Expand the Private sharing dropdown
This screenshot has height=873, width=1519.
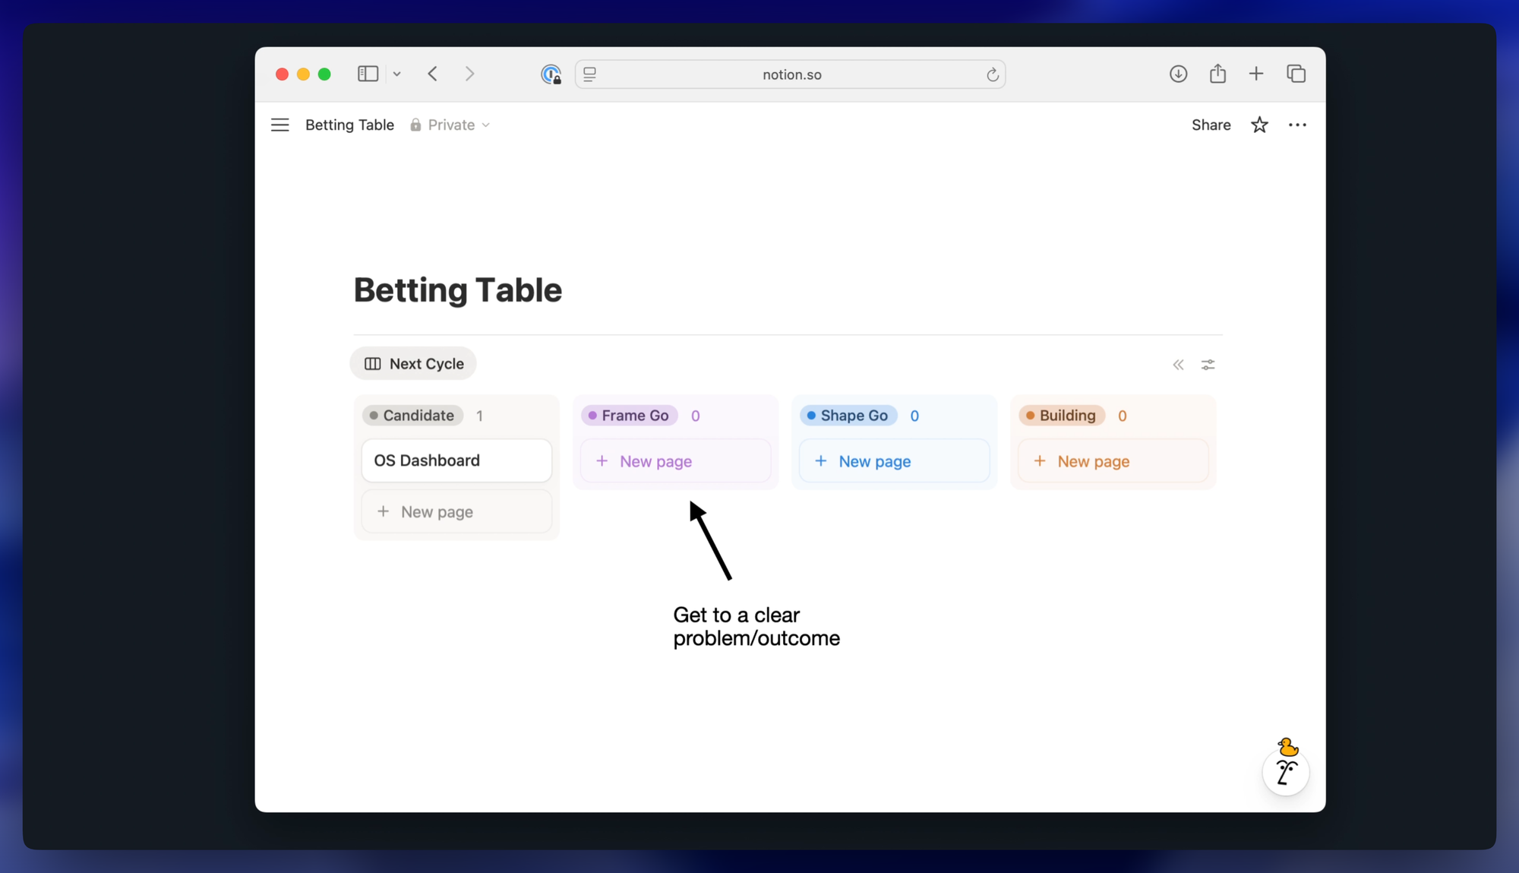click(x=450, y=125)
